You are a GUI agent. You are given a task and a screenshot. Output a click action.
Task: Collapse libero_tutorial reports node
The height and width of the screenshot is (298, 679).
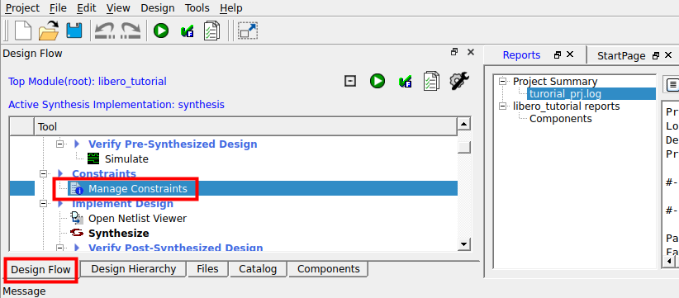(503, 106)
